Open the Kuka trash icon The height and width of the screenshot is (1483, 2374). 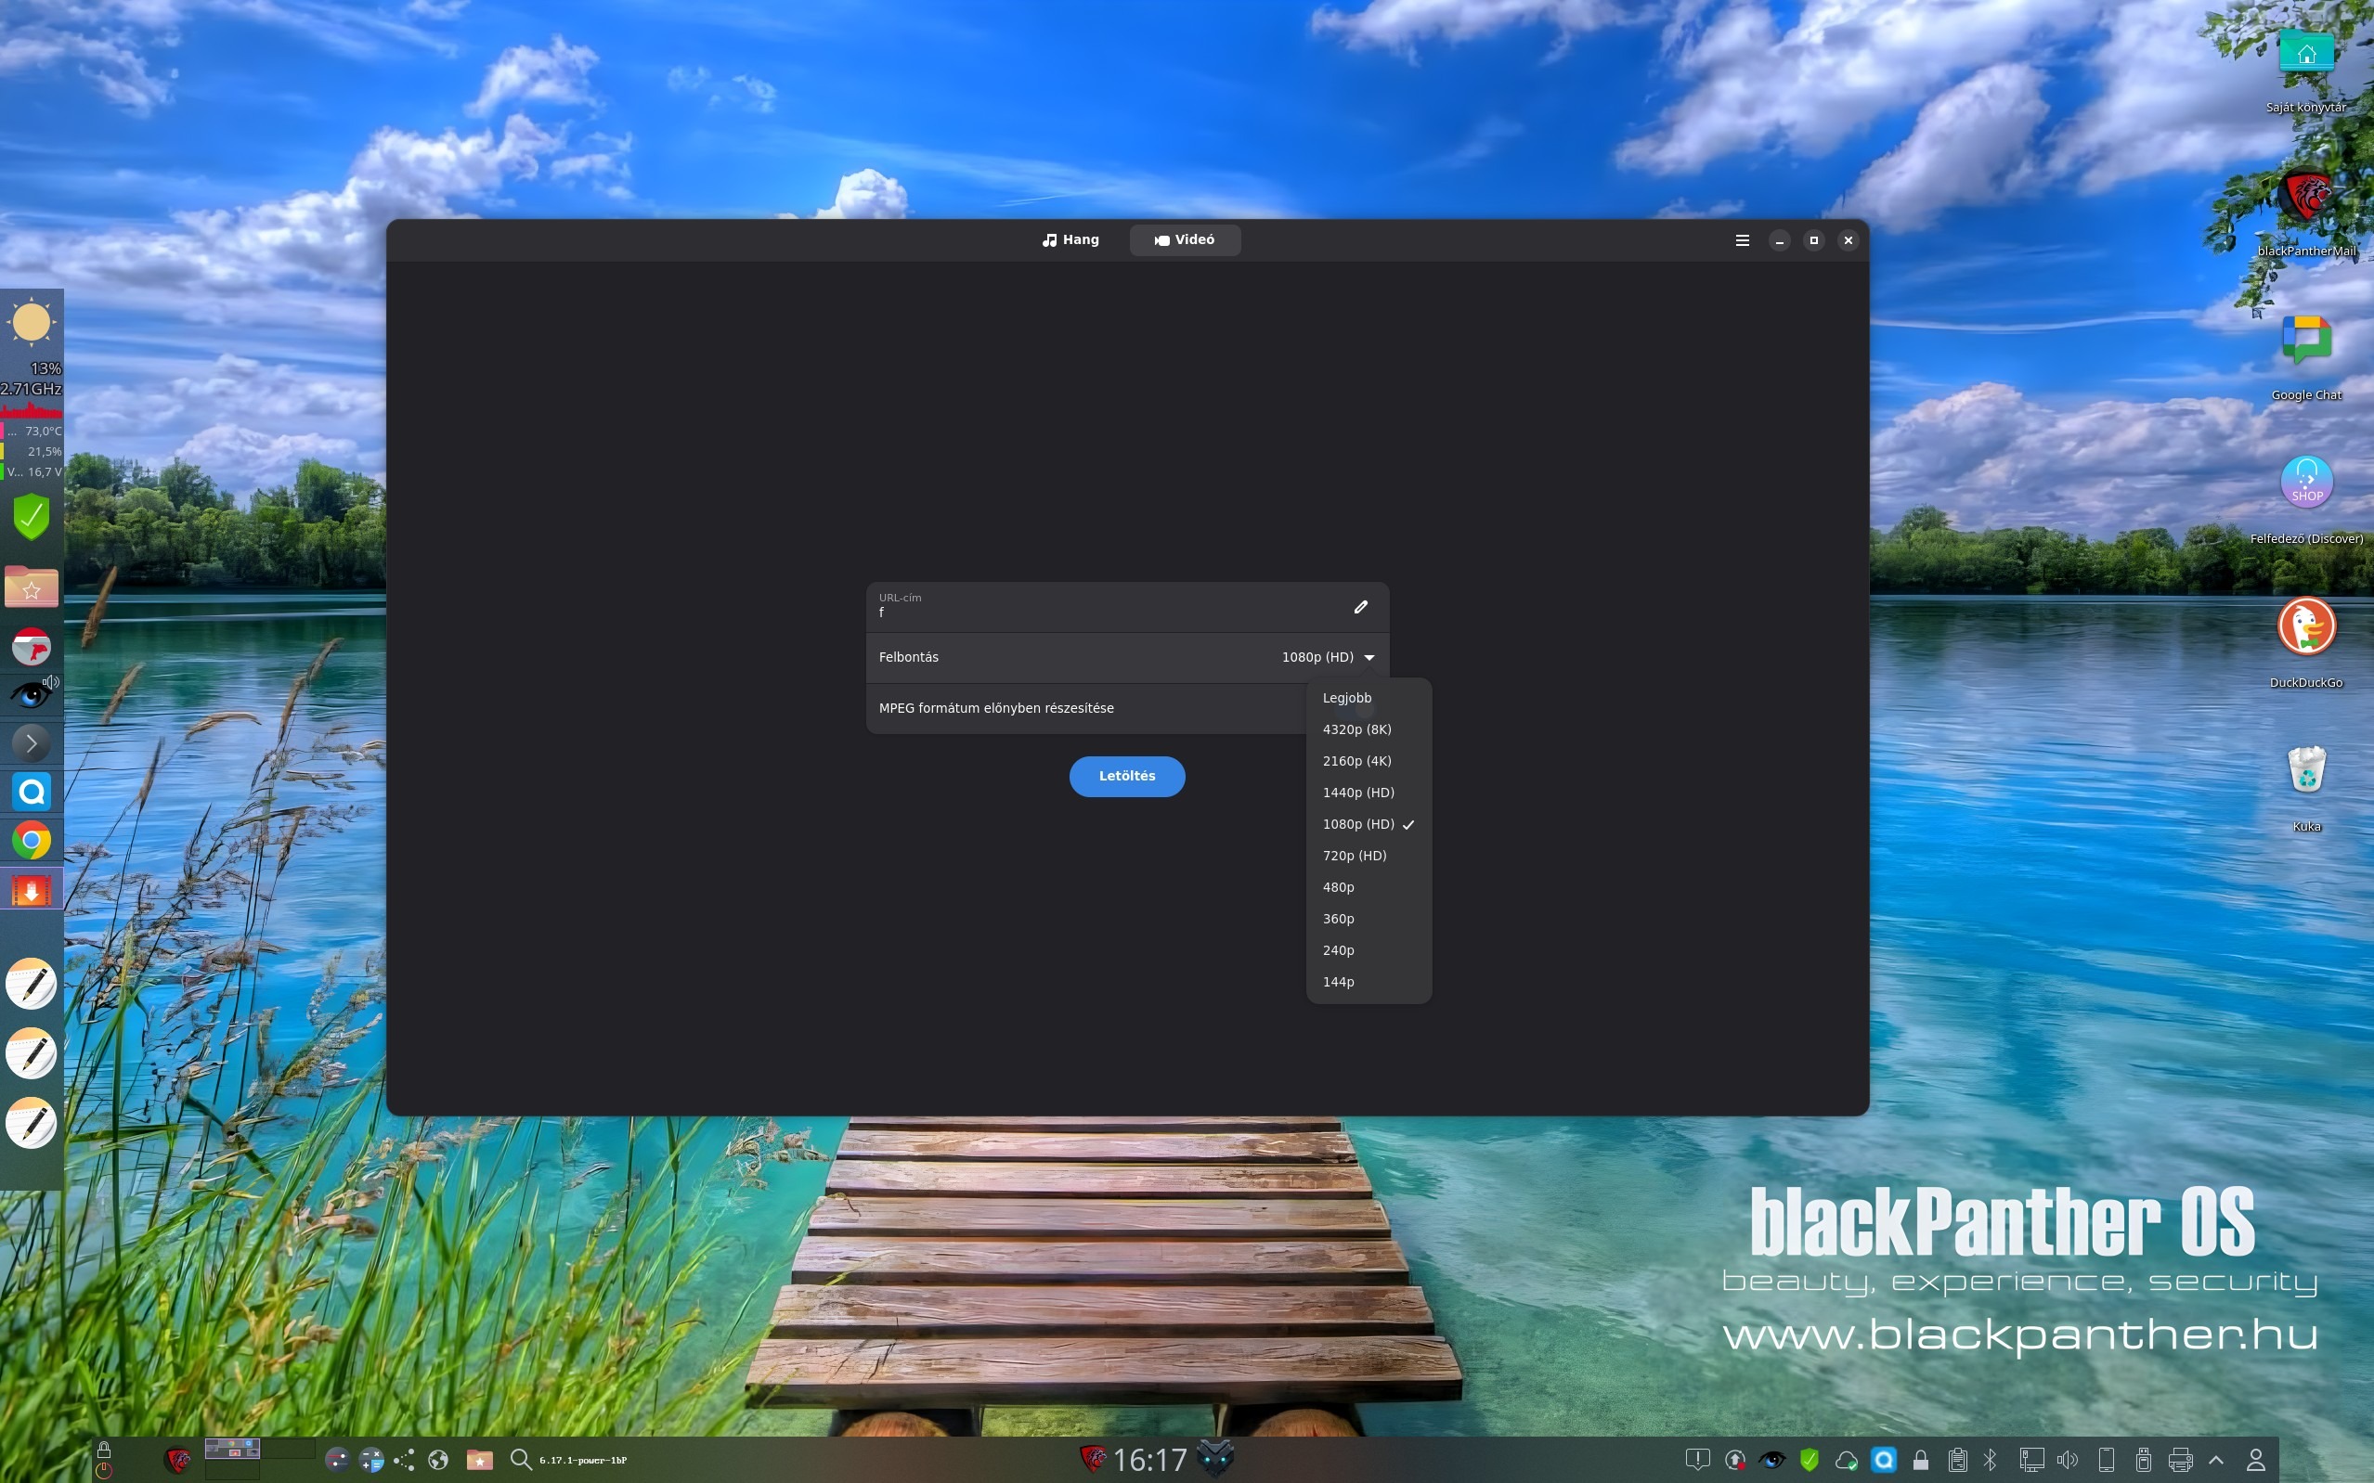pos(2305,771)
